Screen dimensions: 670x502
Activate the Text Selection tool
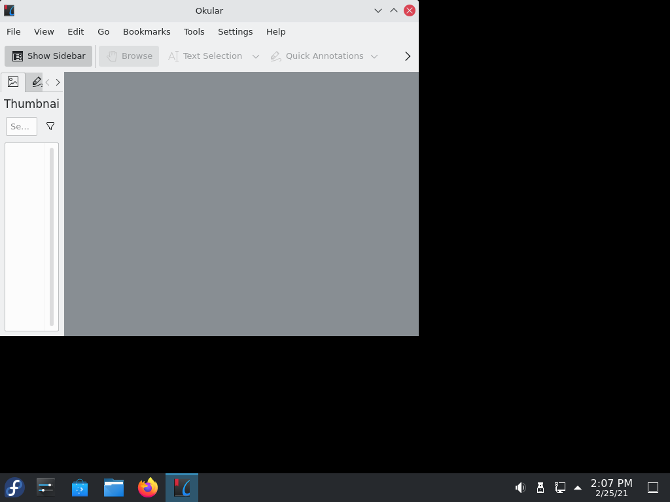205,56
